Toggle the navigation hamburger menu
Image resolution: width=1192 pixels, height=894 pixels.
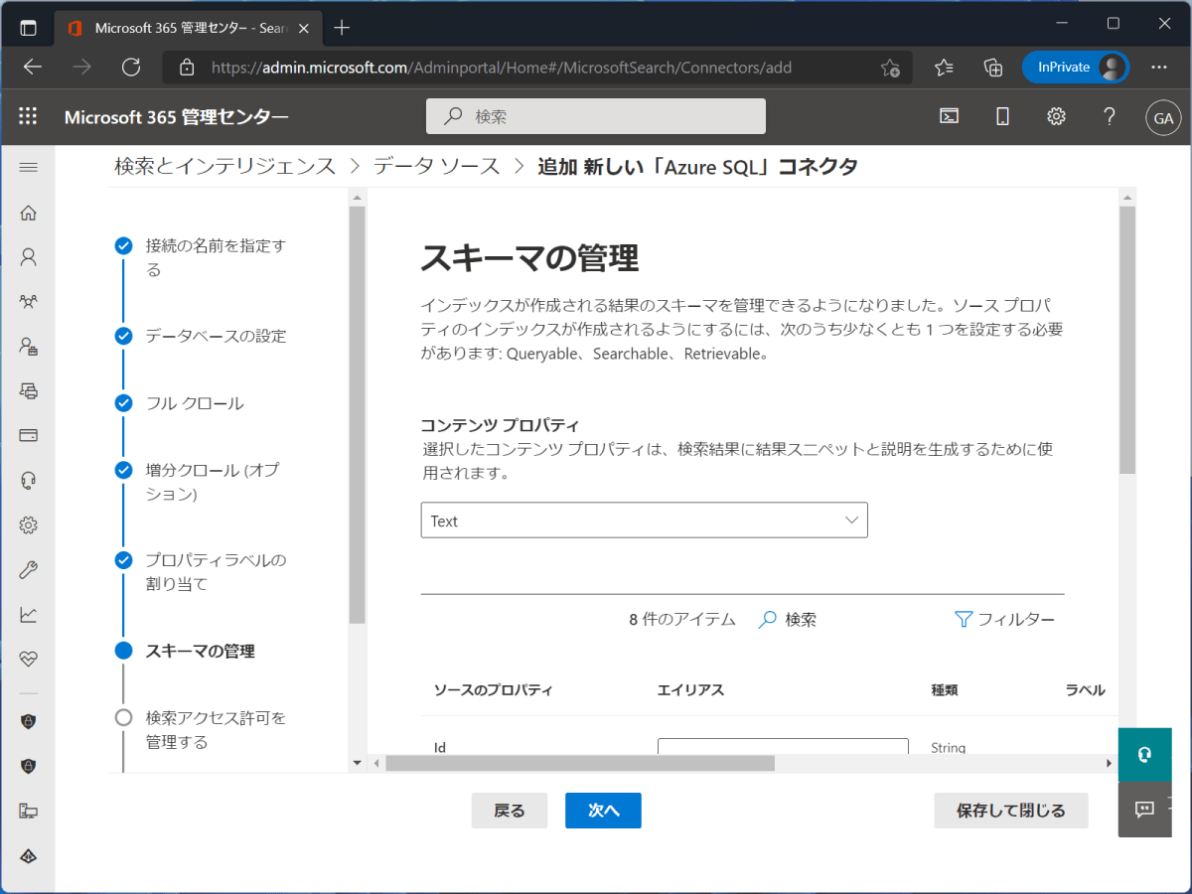point(28,167)
